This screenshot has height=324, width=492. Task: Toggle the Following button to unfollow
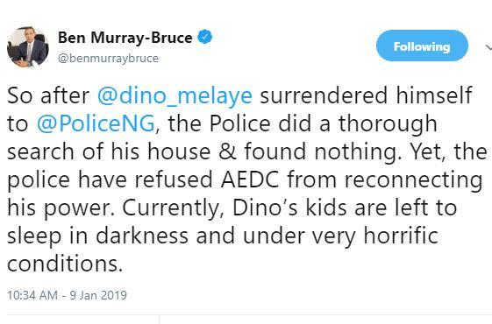422,46
